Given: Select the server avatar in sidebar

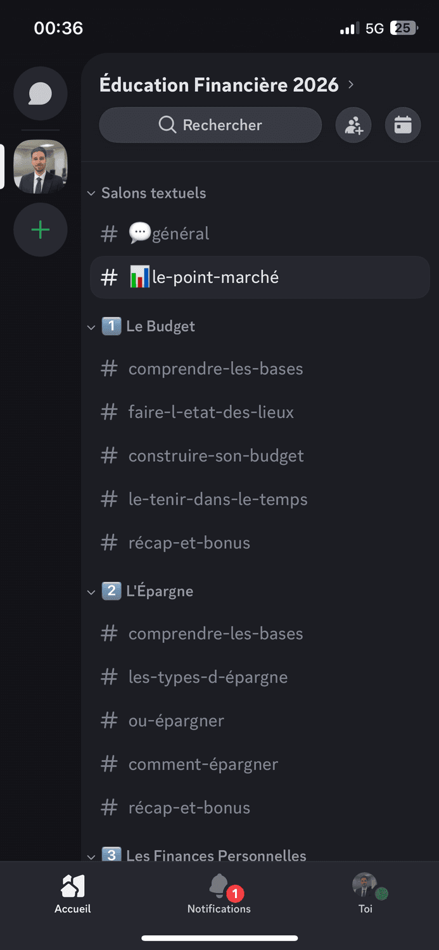Looking at the screenshot, I should pyautogui.click(x=41, y=167).
